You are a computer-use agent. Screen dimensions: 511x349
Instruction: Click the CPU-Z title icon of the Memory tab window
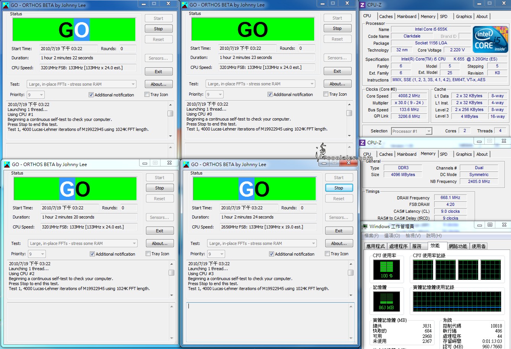363,142
